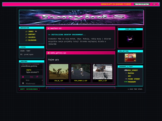162x121 pixels.
Task: Click the red web button banner
Action: 130,60
